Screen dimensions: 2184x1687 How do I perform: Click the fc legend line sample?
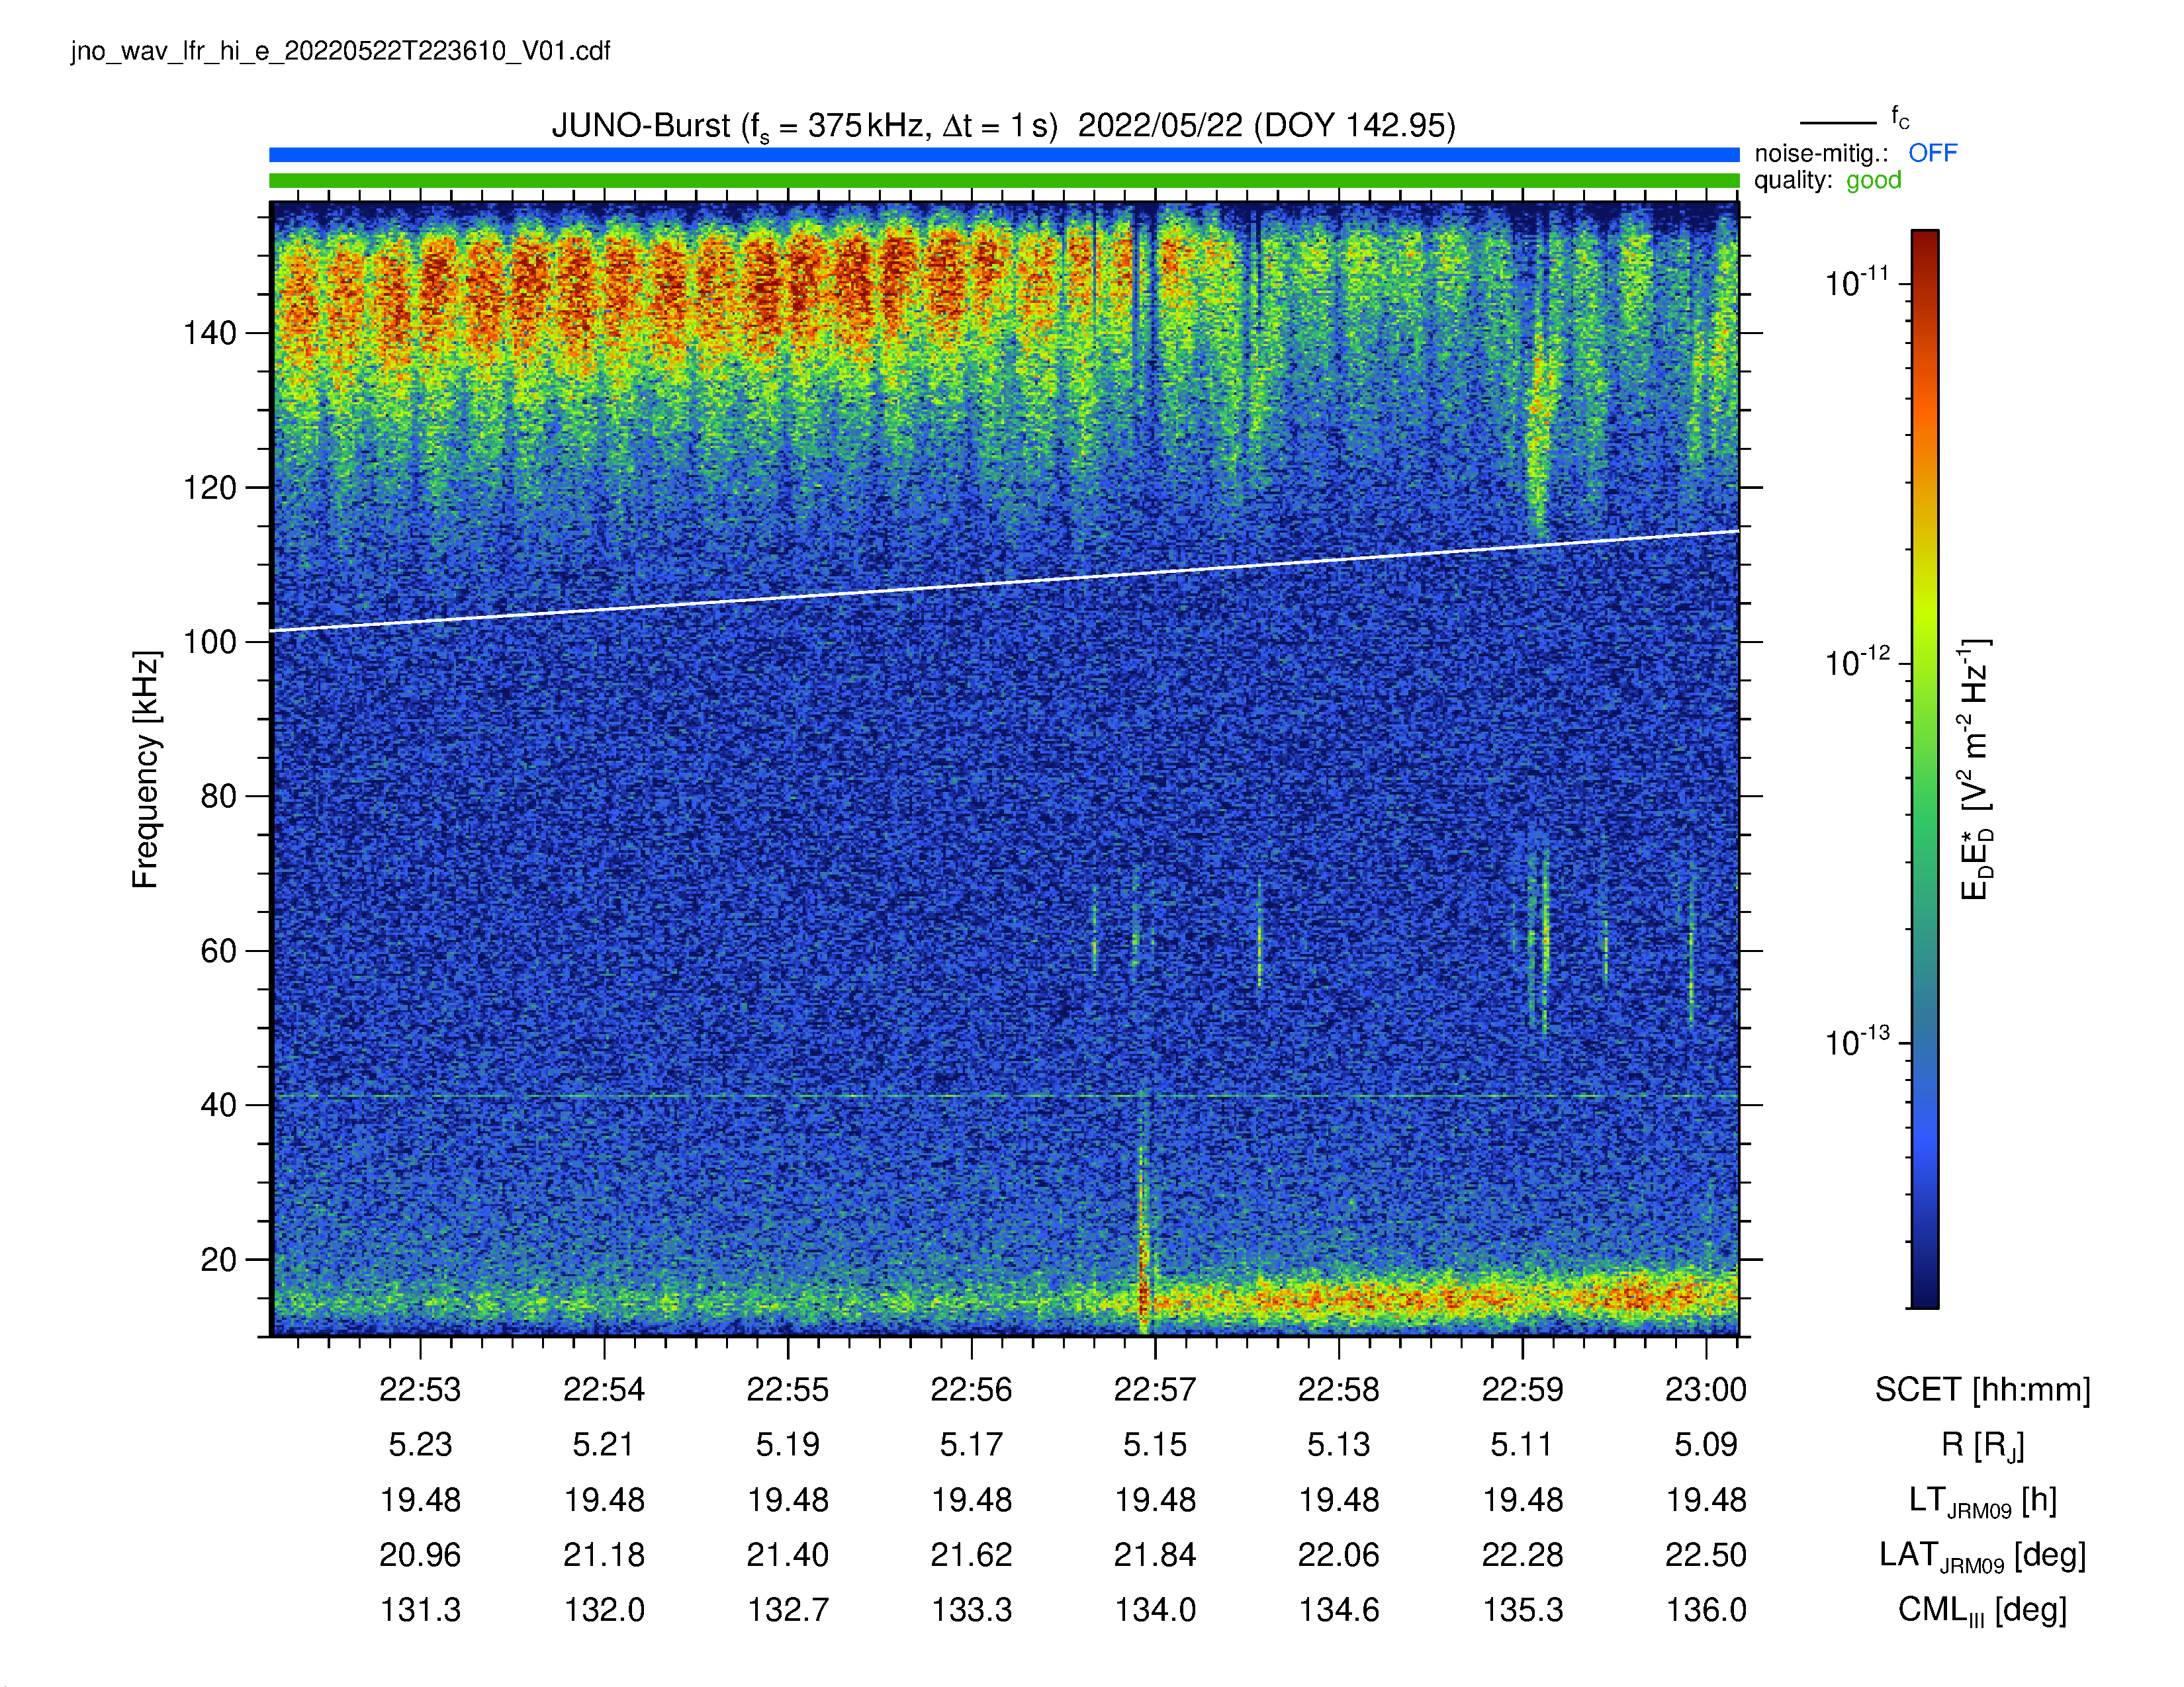(x=1838, y=123)
